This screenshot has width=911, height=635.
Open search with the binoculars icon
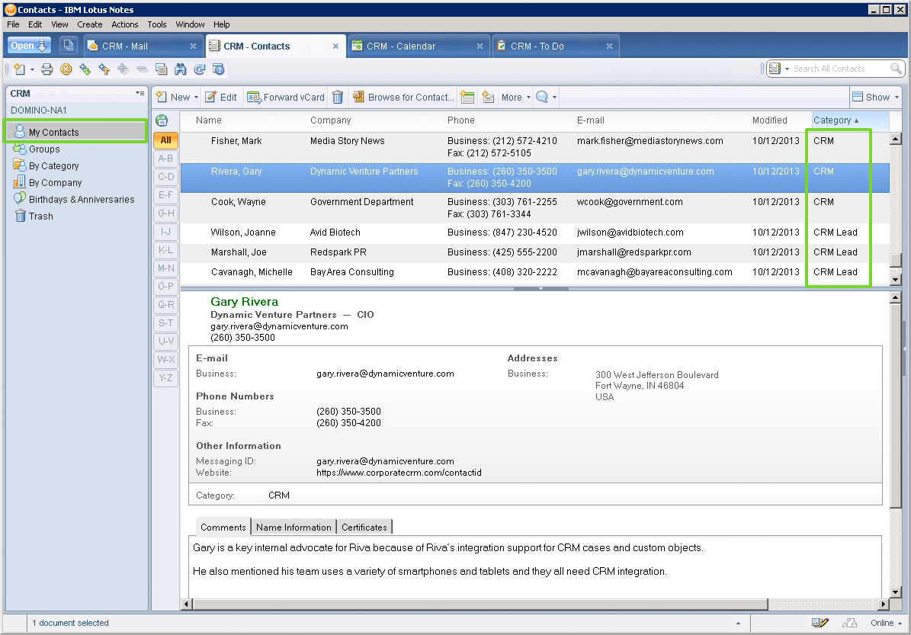pyautogui.click(x=181, y=69)
